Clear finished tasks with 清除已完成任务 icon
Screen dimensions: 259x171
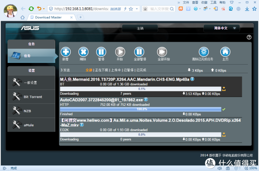204,52
